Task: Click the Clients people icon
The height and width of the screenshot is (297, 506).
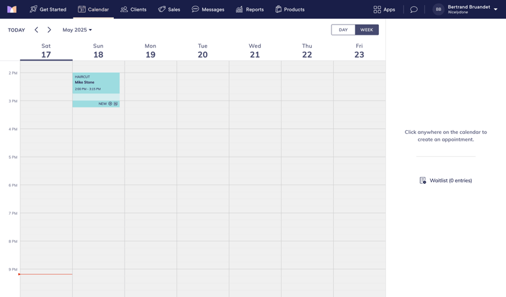Action: coord(124,9)
